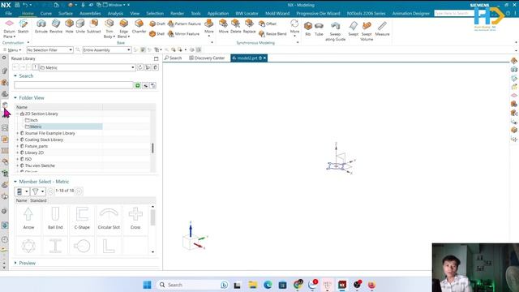
Task: Switch to the Curve tab
Action: [x=46, y=13]
